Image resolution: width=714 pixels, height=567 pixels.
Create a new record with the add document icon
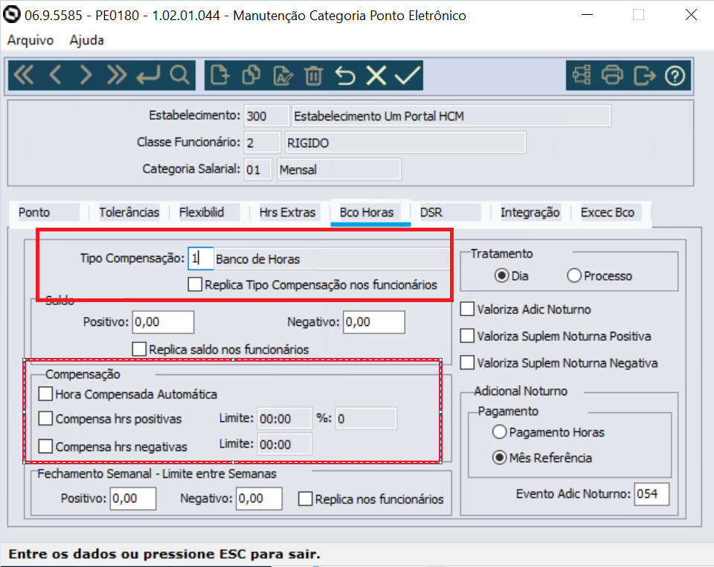click(x=220, y=75)
